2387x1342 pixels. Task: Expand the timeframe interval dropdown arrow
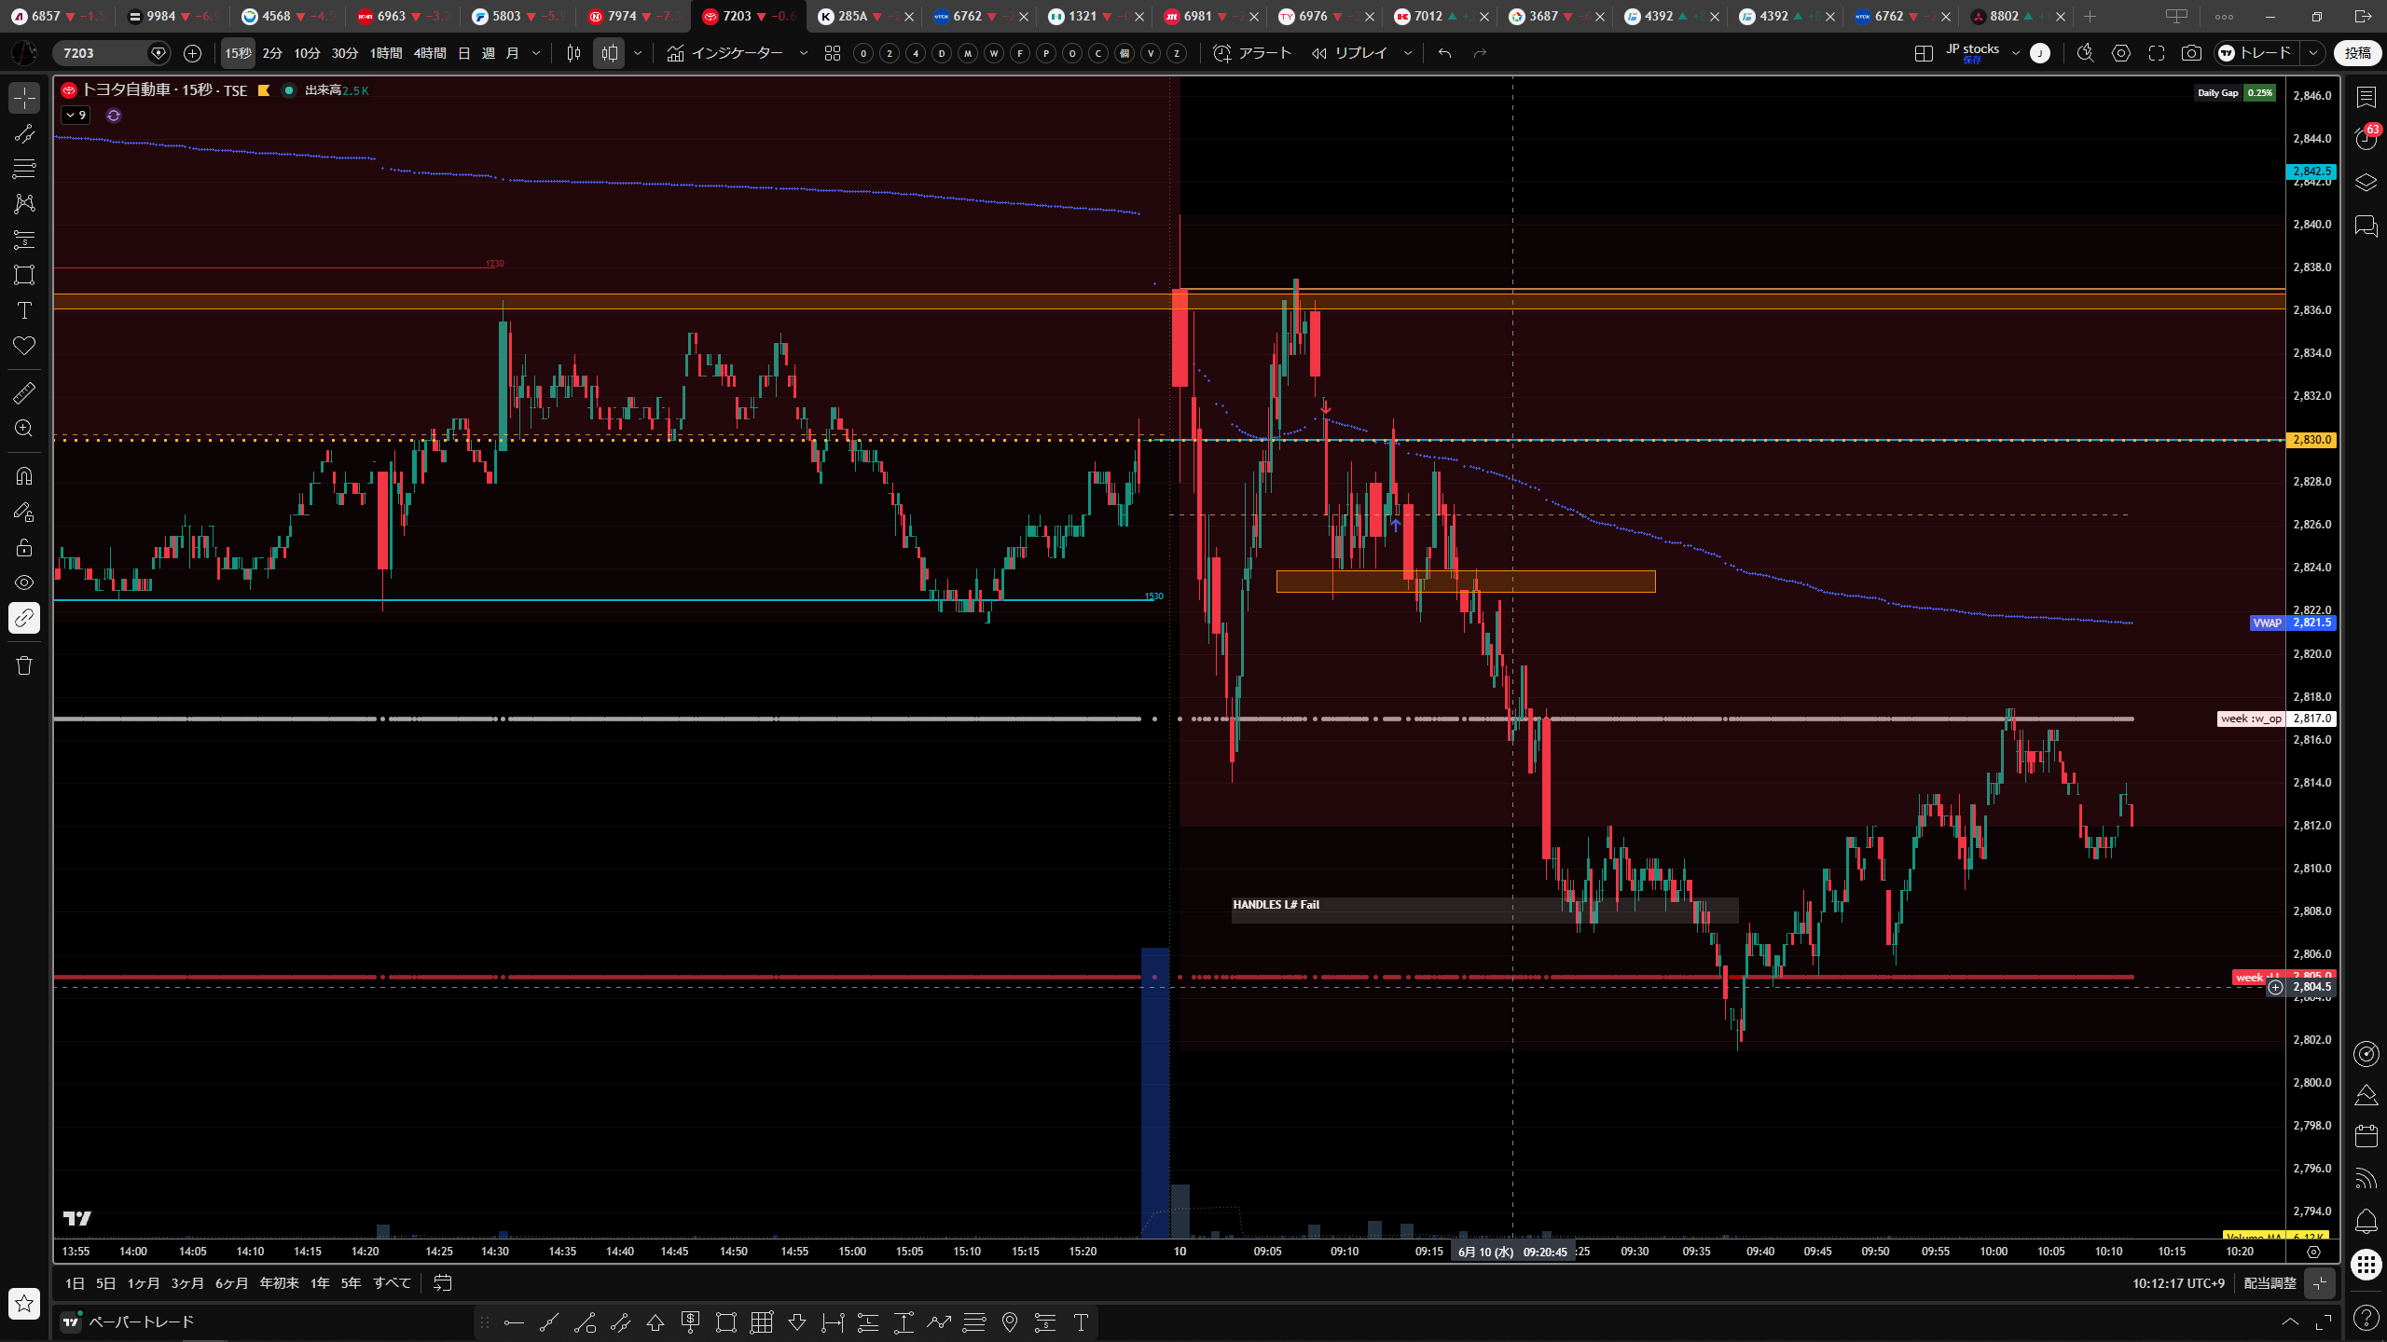coord(536,53)
